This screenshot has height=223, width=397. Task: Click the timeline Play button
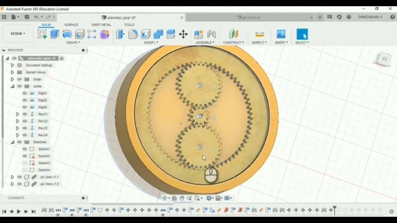click(19, 211)
